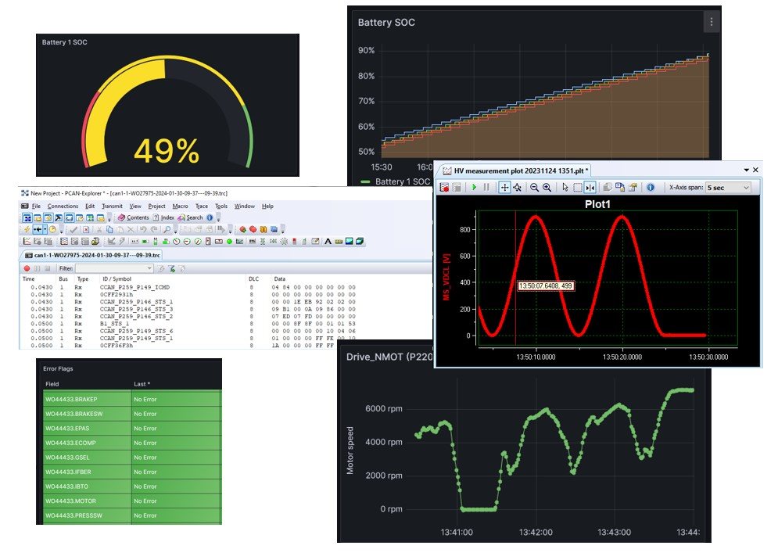Click the red vertical cursor line in Plot1
The width and height of the screenshot is (778, 560).
point(515,277)
